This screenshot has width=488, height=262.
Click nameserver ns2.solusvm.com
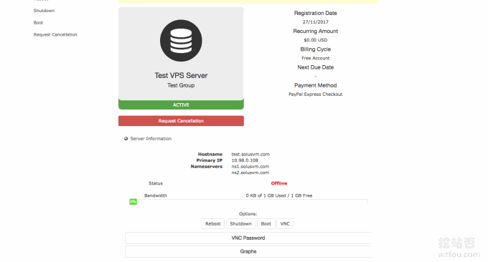(250, 173)
